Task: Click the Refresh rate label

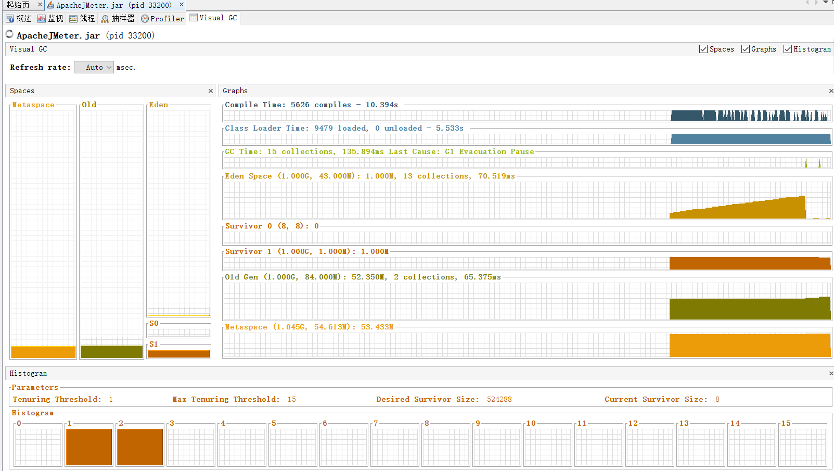Action: click(x=40, y=67)
